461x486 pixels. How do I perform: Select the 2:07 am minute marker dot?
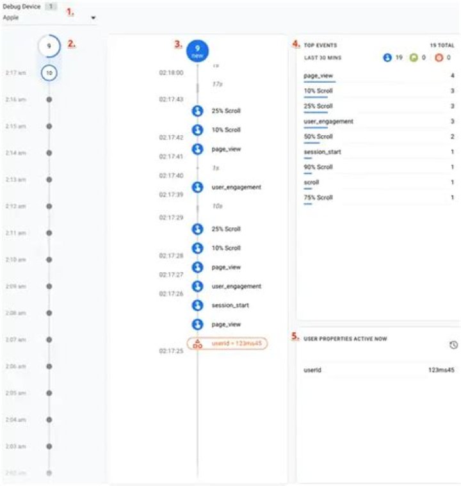tap(49, 339)
